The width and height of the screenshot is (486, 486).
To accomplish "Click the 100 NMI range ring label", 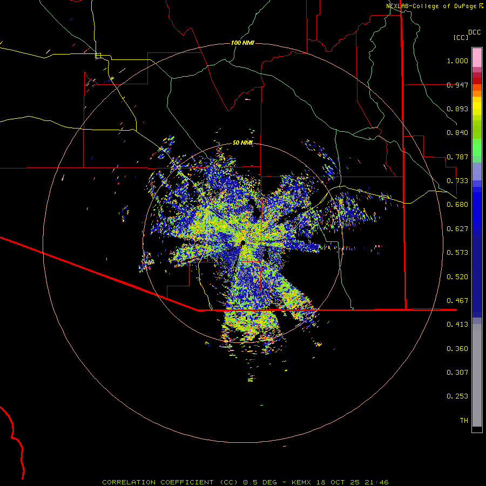I will 242,43.
